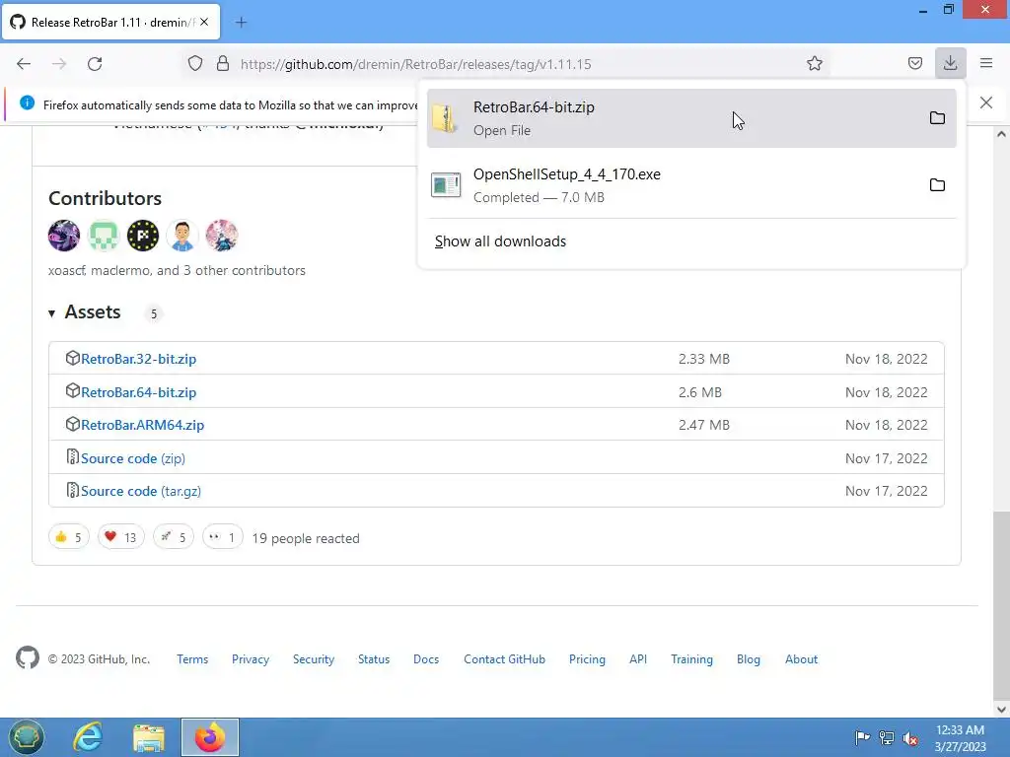This screenshot has width=1010, height=757.
Task: Open the API footer link
Action: click(638, 659)
